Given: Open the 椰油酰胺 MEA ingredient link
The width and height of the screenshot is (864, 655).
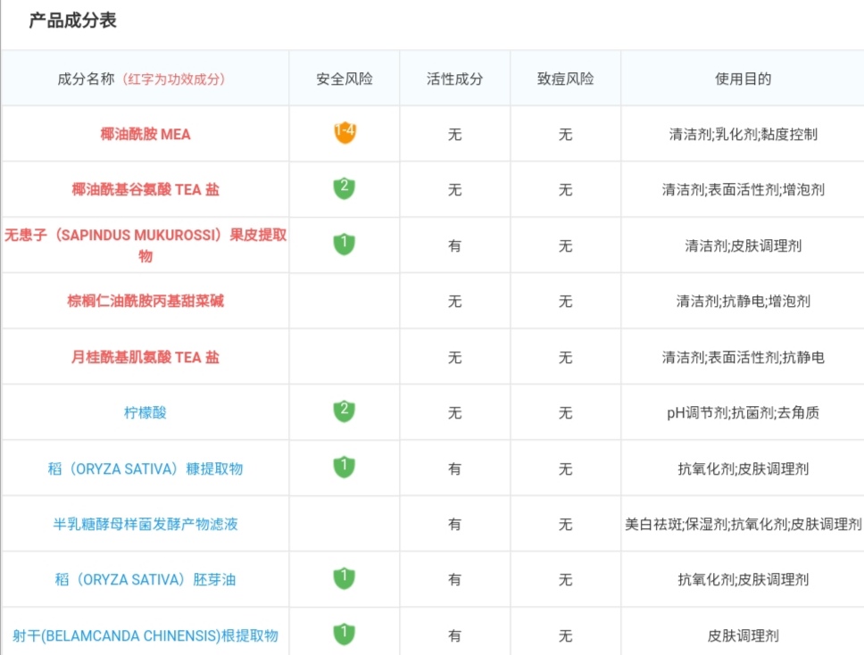Looking at the screenshot, I should tap(145, 134).
